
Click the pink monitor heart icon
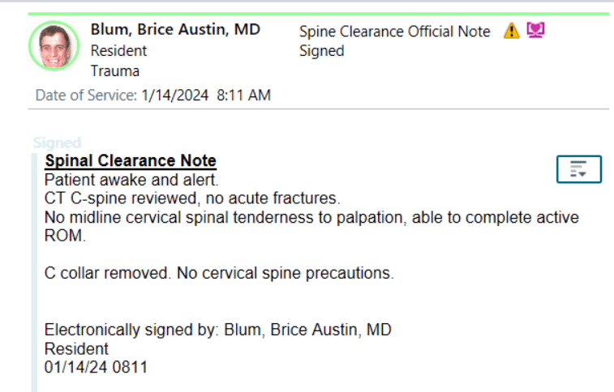pos(535,30)
